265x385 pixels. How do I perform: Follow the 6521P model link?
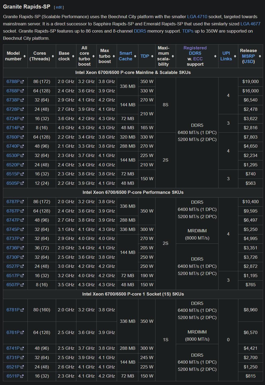click(x=13, y=367)
